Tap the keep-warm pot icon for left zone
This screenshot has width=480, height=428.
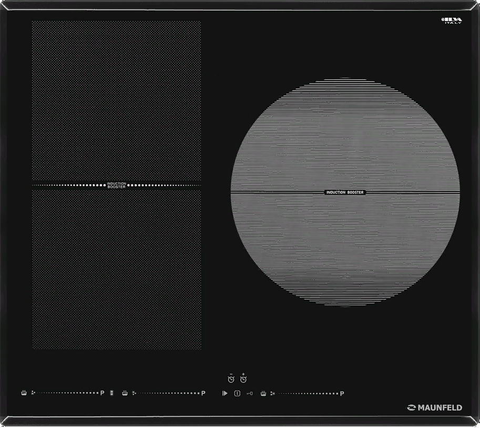tap(24, 393)
